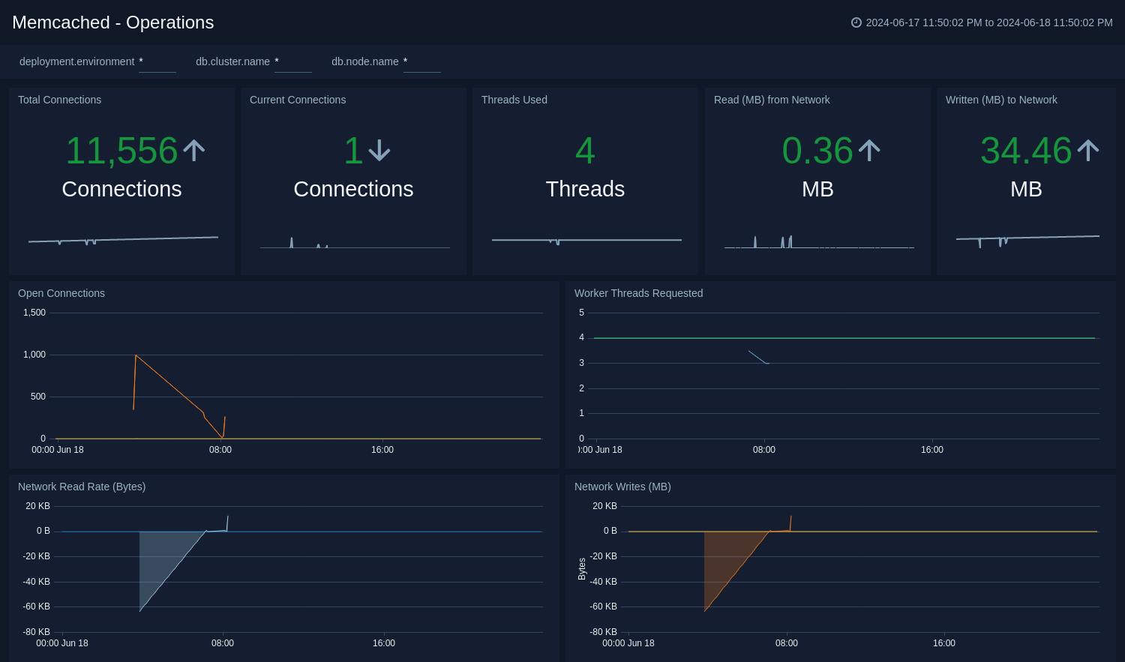
Task: Click the Total Connections sparkline
Action: pos(123,240)
